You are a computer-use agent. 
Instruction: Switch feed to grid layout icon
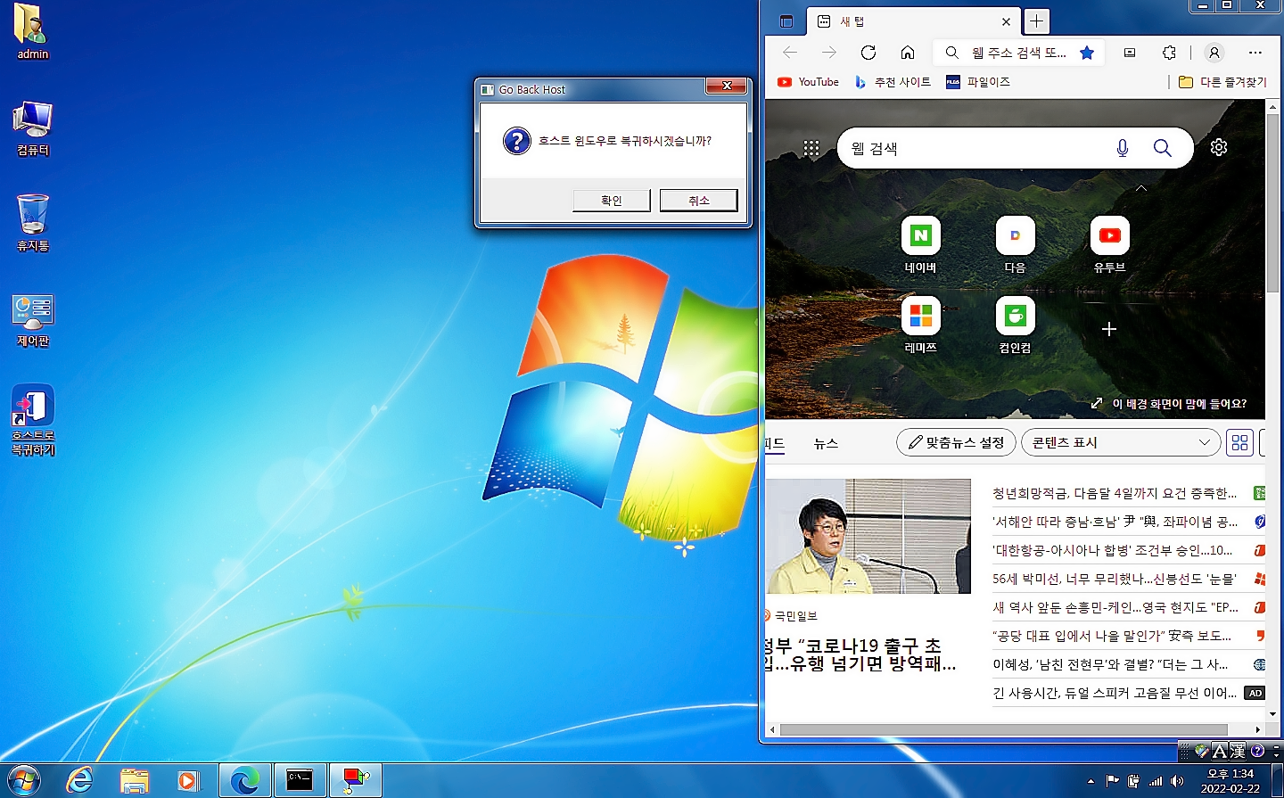coord(1239,442)
